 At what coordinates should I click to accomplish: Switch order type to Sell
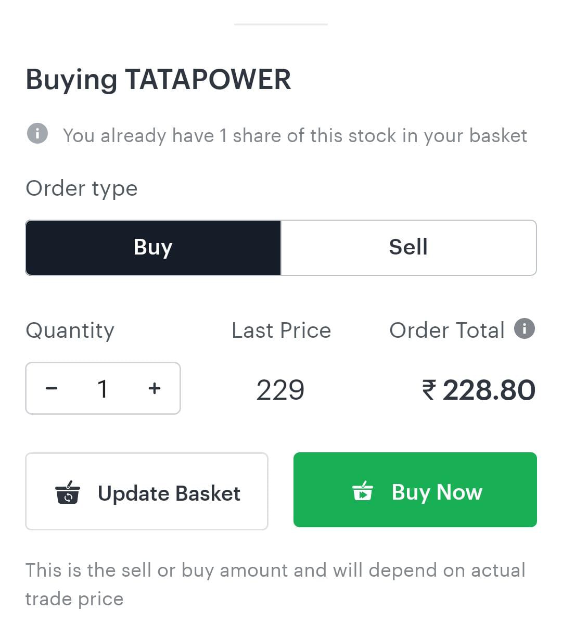pos(408,247)
